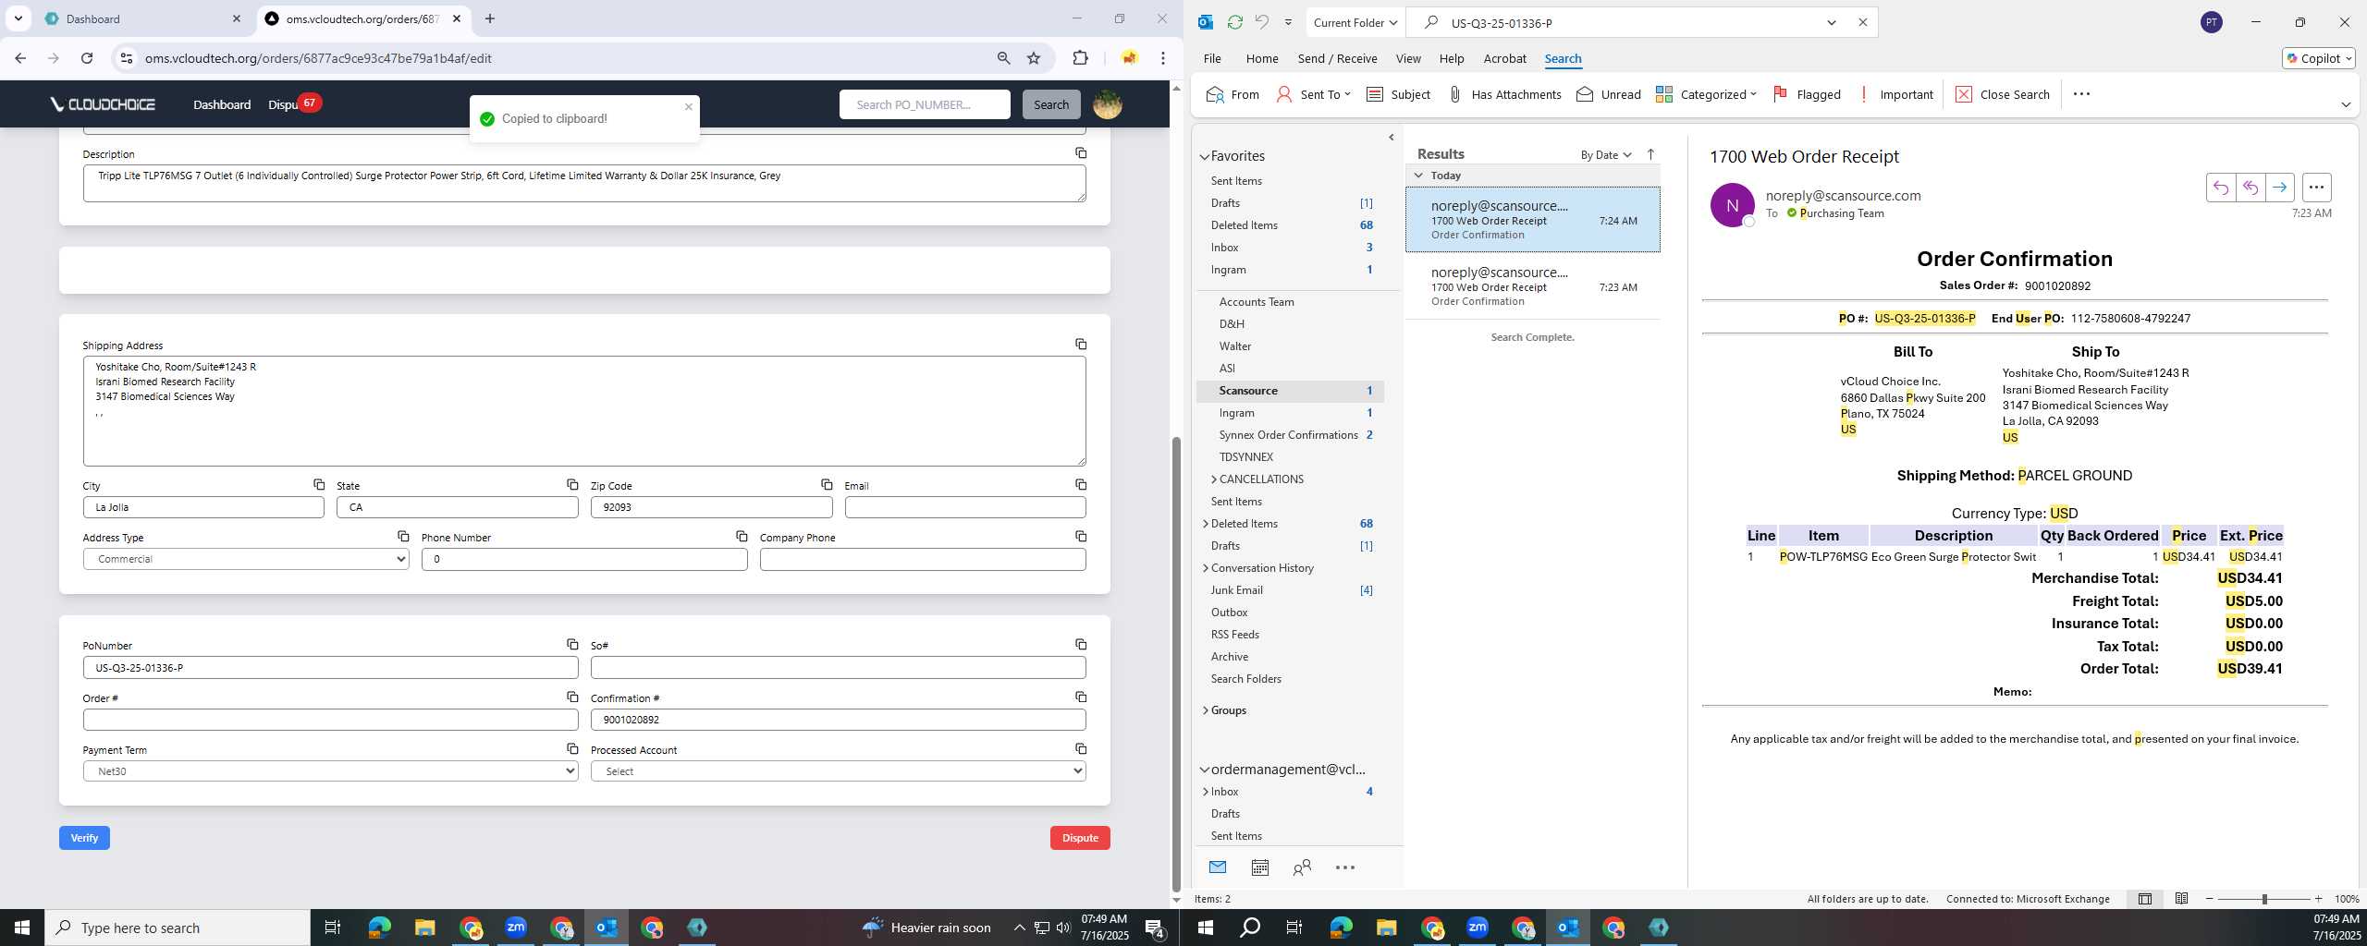
Task: Select the Scansource mail folder
Action: pyautogui.click(x=1290, y=391)
